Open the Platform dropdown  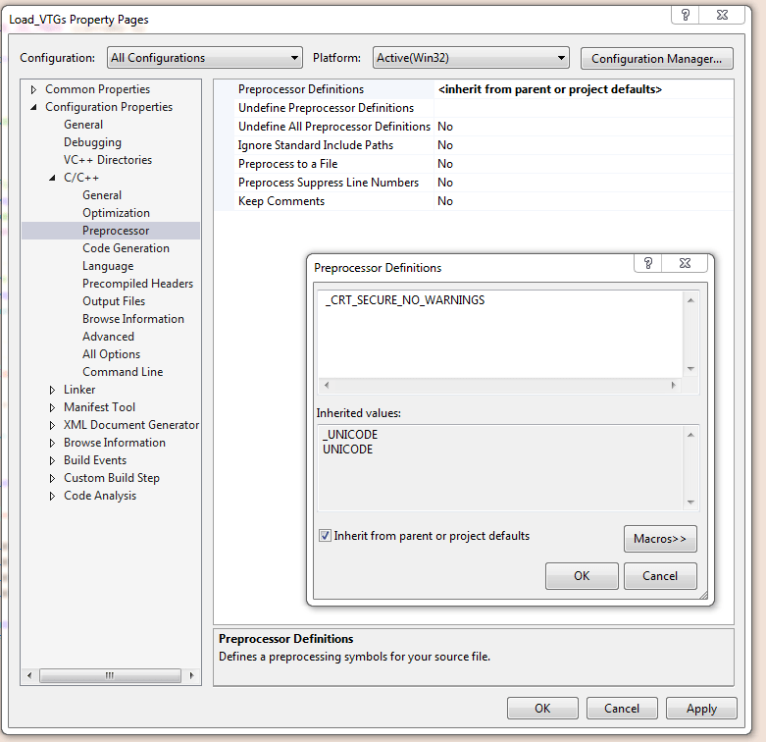[x=471, y=58]
